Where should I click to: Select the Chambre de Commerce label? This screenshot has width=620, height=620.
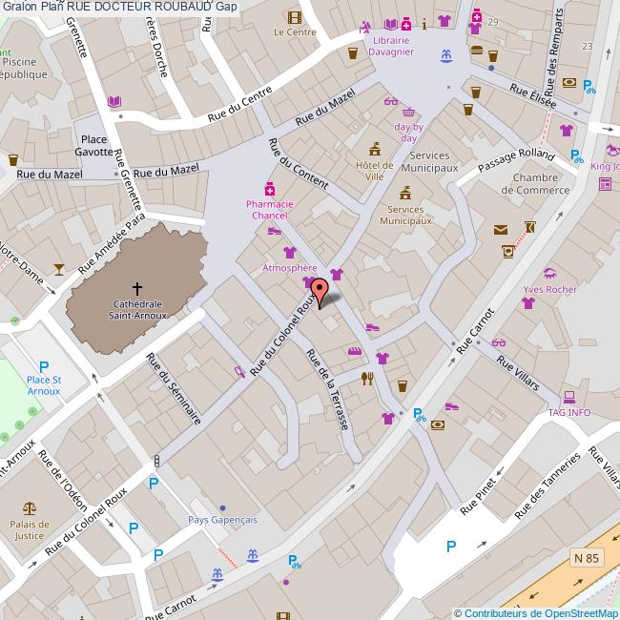click(x=535, y=183)
